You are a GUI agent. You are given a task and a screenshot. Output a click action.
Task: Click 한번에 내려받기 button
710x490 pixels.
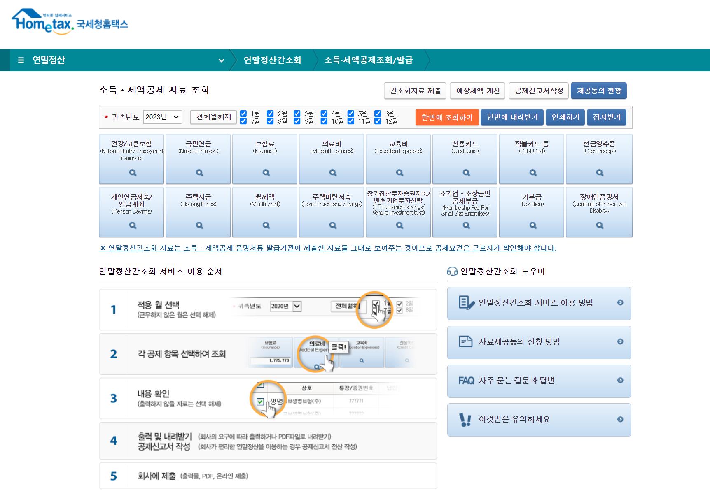(512, 117)
